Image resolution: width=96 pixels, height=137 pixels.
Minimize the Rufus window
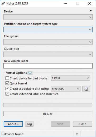(x=66, y=3)
